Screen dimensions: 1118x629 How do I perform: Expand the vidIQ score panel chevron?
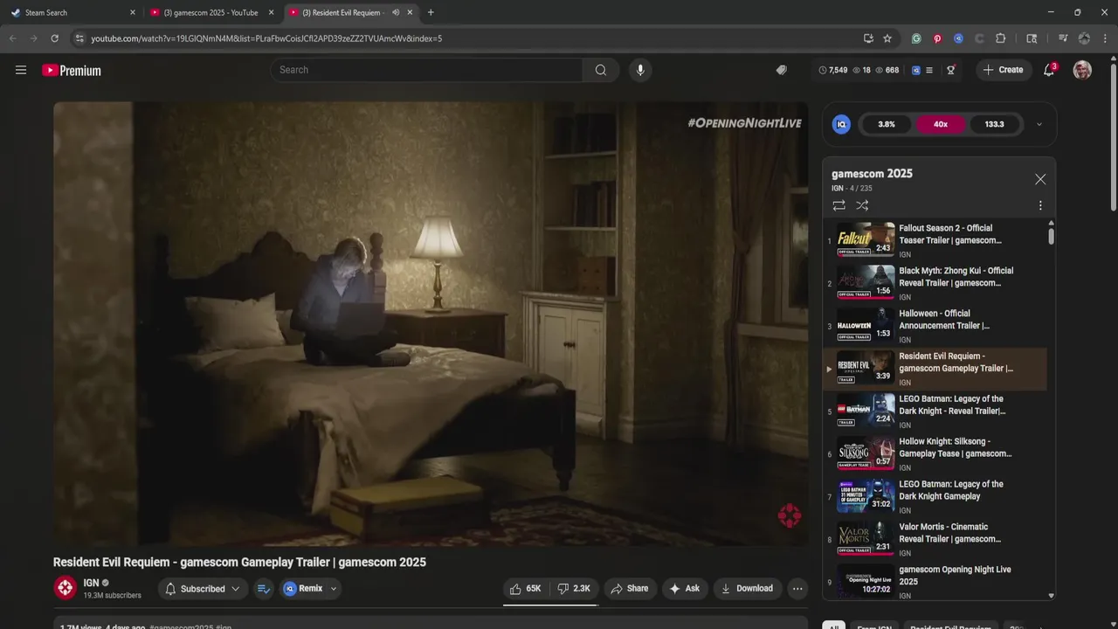(x=1039, y=124)
